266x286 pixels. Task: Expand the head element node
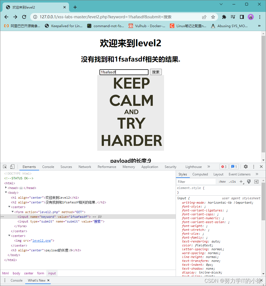(6, 188)
